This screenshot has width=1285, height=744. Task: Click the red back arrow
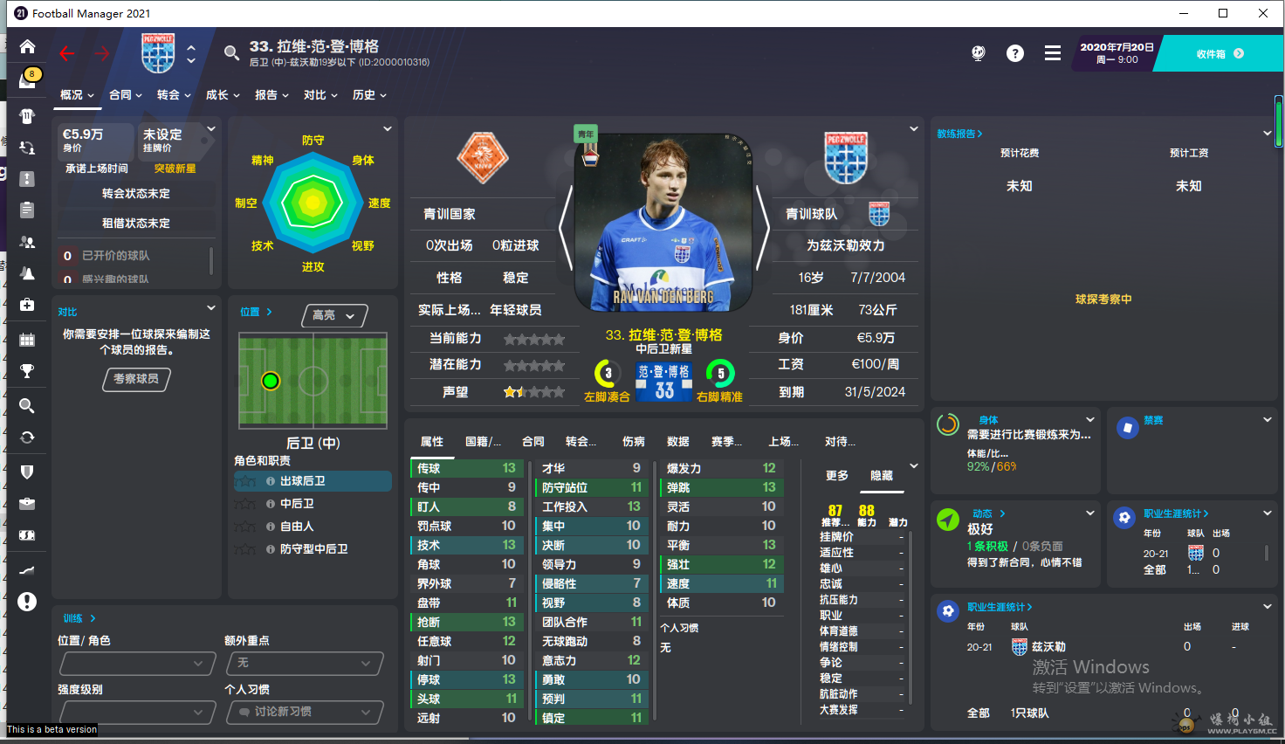click(x=67, y=53)
